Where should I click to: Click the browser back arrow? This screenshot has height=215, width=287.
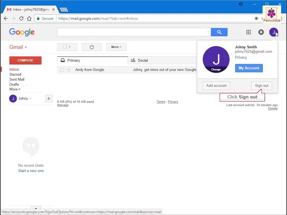(x=6, y=18)
